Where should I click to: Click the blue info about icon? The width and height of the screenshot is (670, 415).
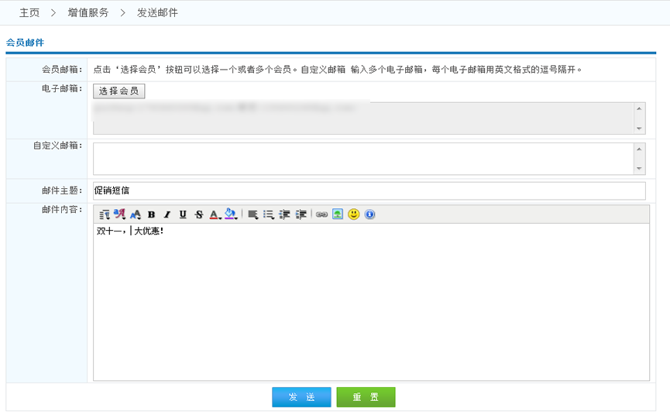click(x=370, y=214)
